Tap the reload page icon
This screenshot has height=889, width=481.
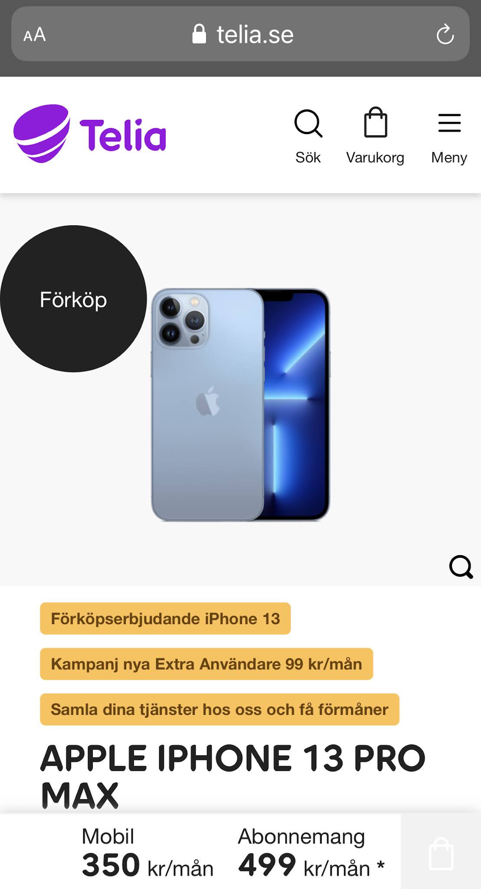coord(445,35)
